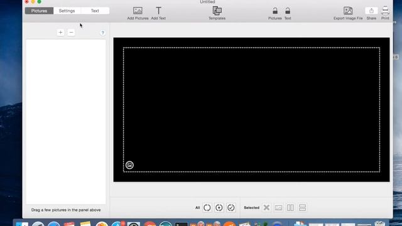Toggle the Text lock
402x226 pixels.
(x=288, y=11)
